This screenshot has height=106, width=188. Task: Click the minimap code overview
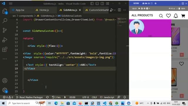point(122,22)
